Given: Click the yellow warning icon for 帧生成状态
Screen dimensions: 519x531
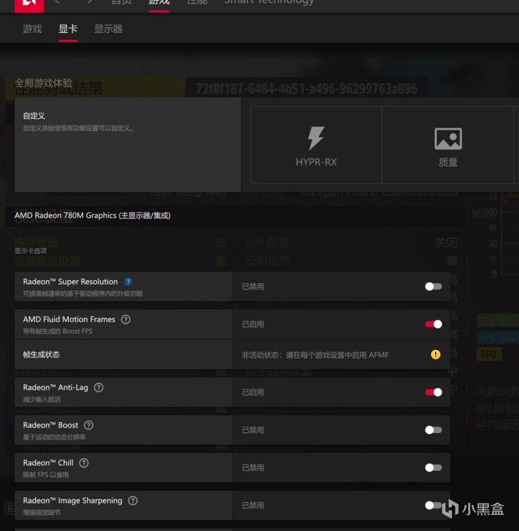Looking at the screenshot, I should (435, 355).
